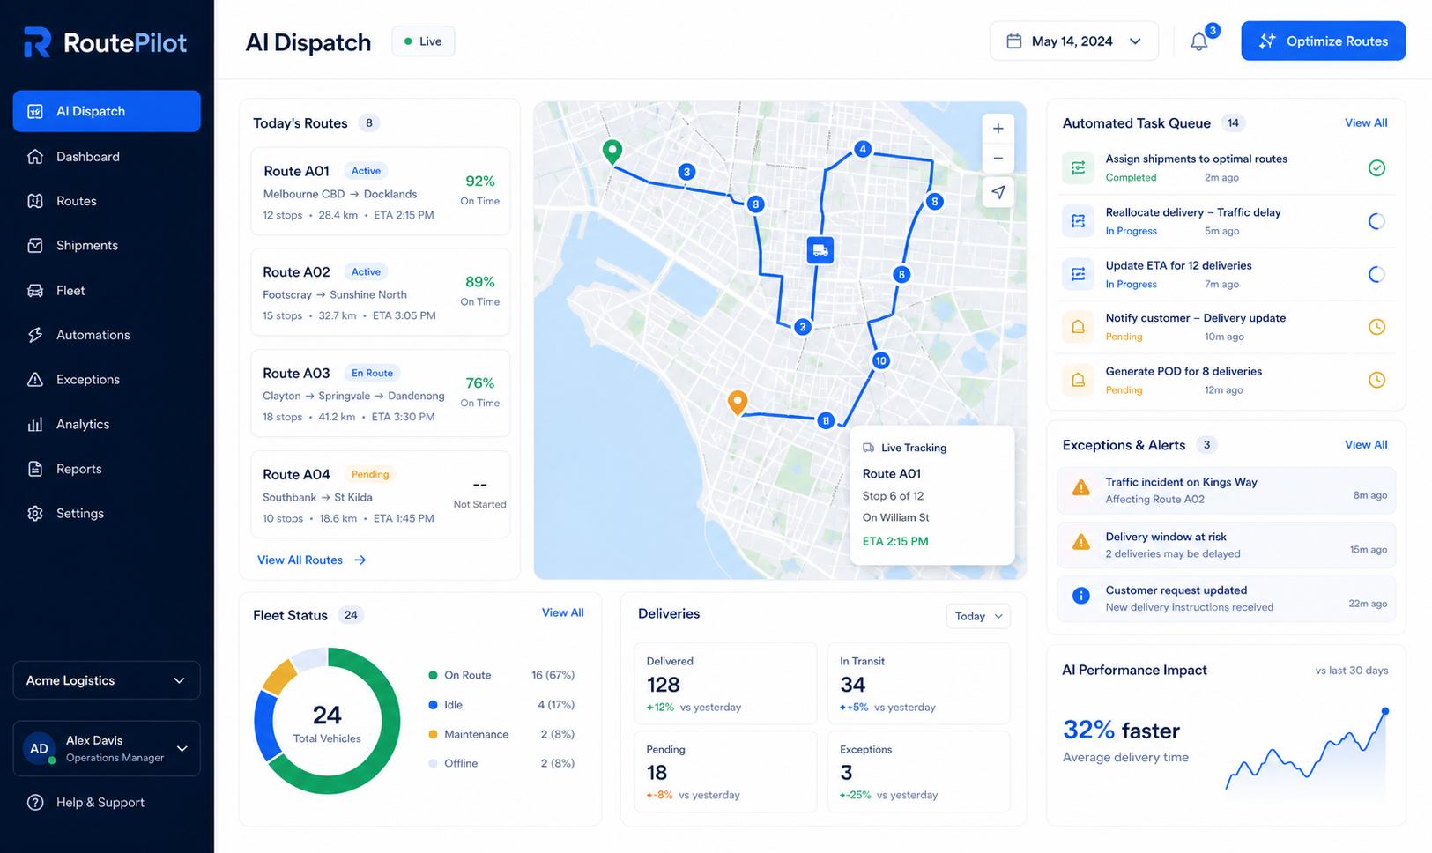The image size is (1432, 853).
Task: Open the Exceptions 3 stat card
Action: click(x=918, y=772)
